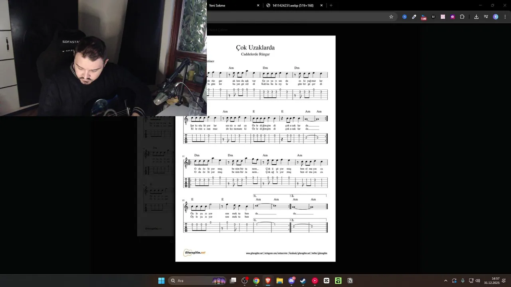Switch to Brave browser in the taskbar
Viewport: 511px width, 287px height.
tap(268, 281)
